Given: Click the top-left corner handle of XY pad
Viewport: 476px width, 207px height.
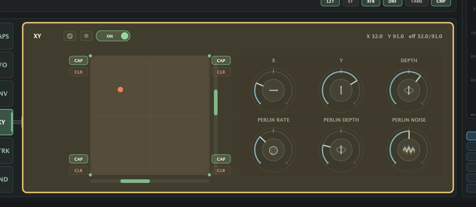Looking at the screenshot, I should pos(90,56).
